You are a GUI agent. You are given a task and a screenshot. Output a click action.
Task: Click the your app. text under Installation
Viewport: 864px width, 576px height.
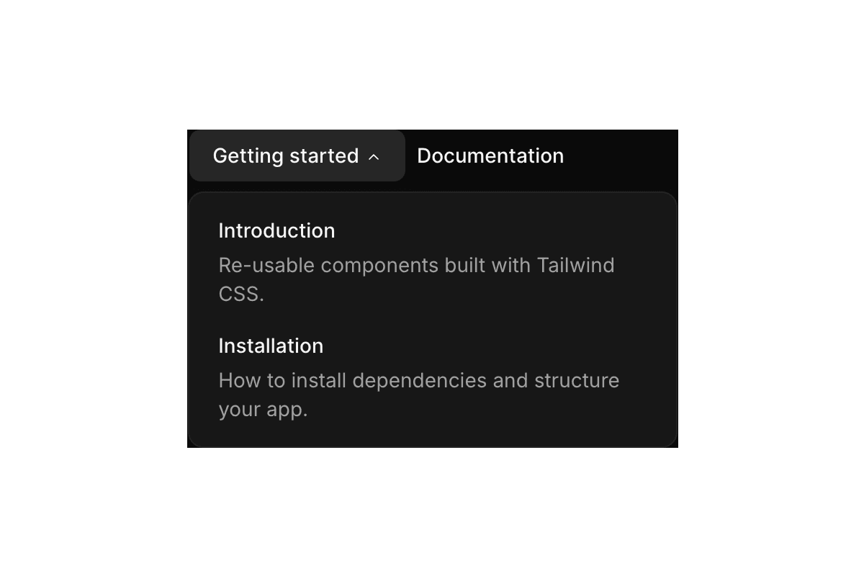(263, 409)
